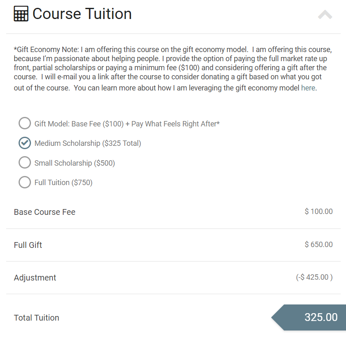Click the (-$ 425.00) adjustment value
The width and height of the screenshot is (346, 340).
(x=315, y=277)
